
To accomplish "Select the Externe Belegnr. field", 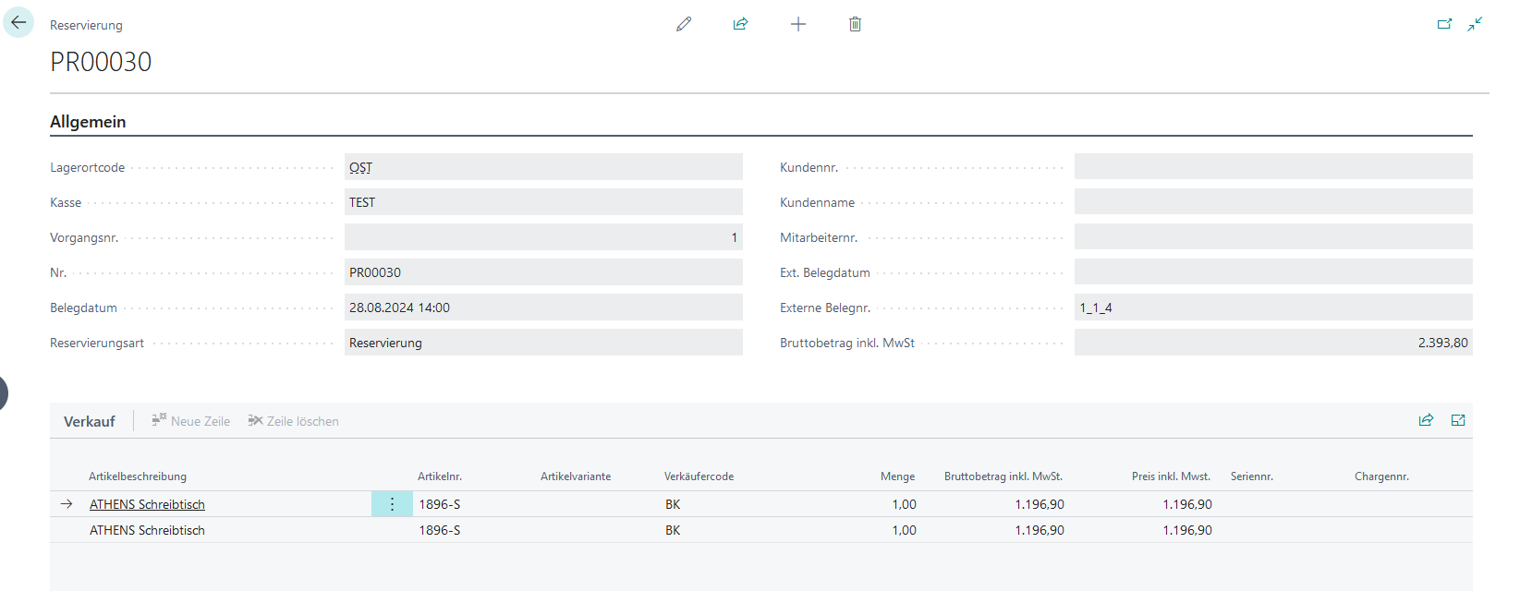I will (x=1272, y=308).
